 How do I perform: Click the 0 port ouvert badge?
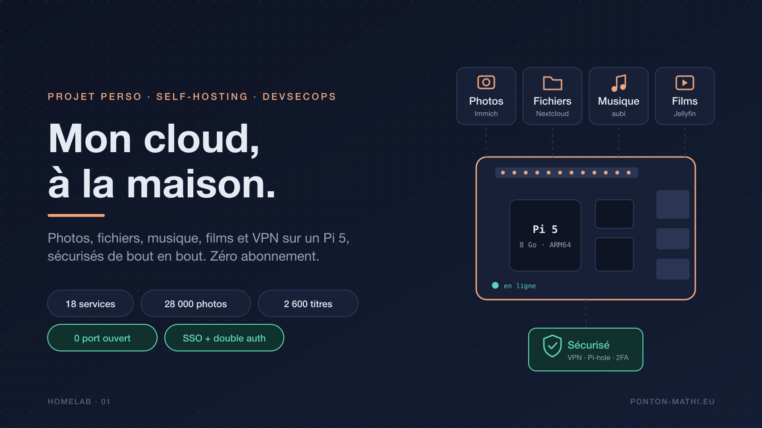click(102, 338)
